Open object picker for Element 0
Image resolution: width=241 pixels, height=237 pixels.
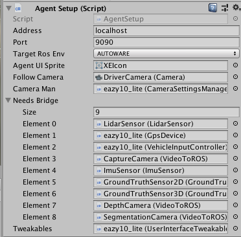click(x=235, y=124)
